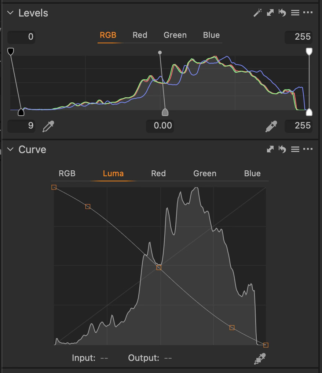Collapse the Levels panel chevron
This screenshot has height=373, width=322.
(10, 12)
